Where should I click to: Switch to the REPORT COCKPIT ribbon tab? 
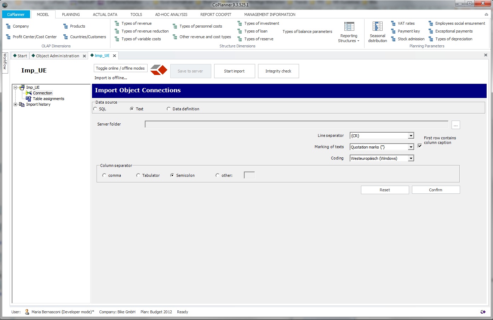pos(216,14)
